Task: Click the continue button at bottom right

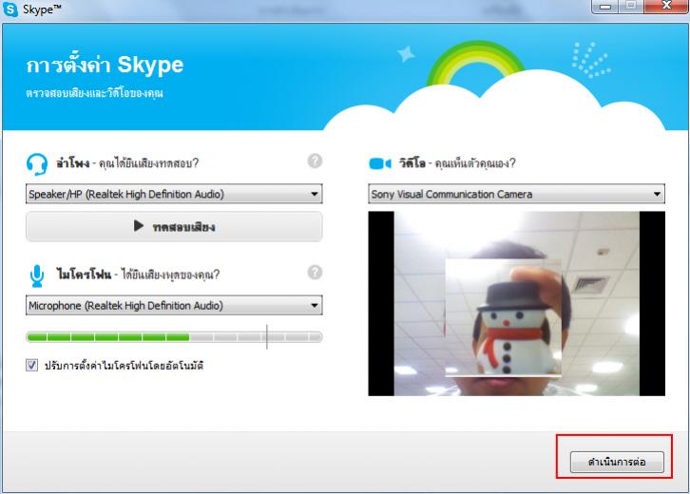Action: 617,462
